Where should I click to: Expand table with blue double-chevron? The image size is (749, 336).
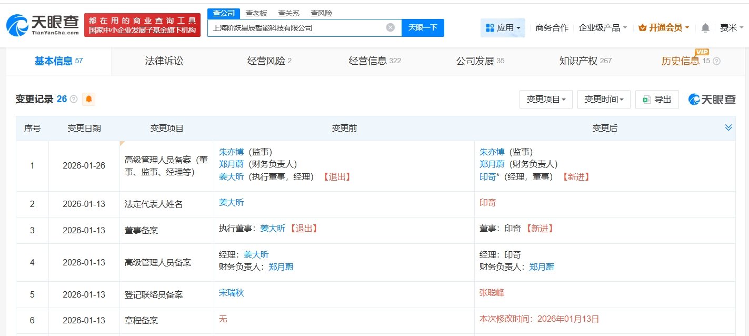728,127
